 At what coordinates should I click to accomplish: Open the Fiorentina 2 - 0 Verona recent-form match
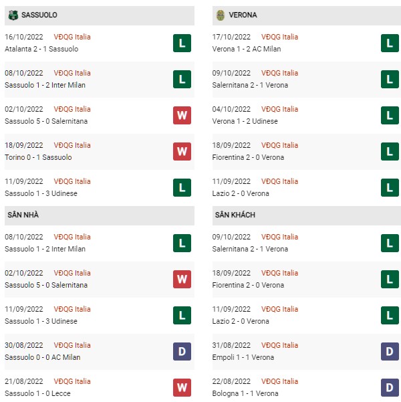tap(307, 152)
